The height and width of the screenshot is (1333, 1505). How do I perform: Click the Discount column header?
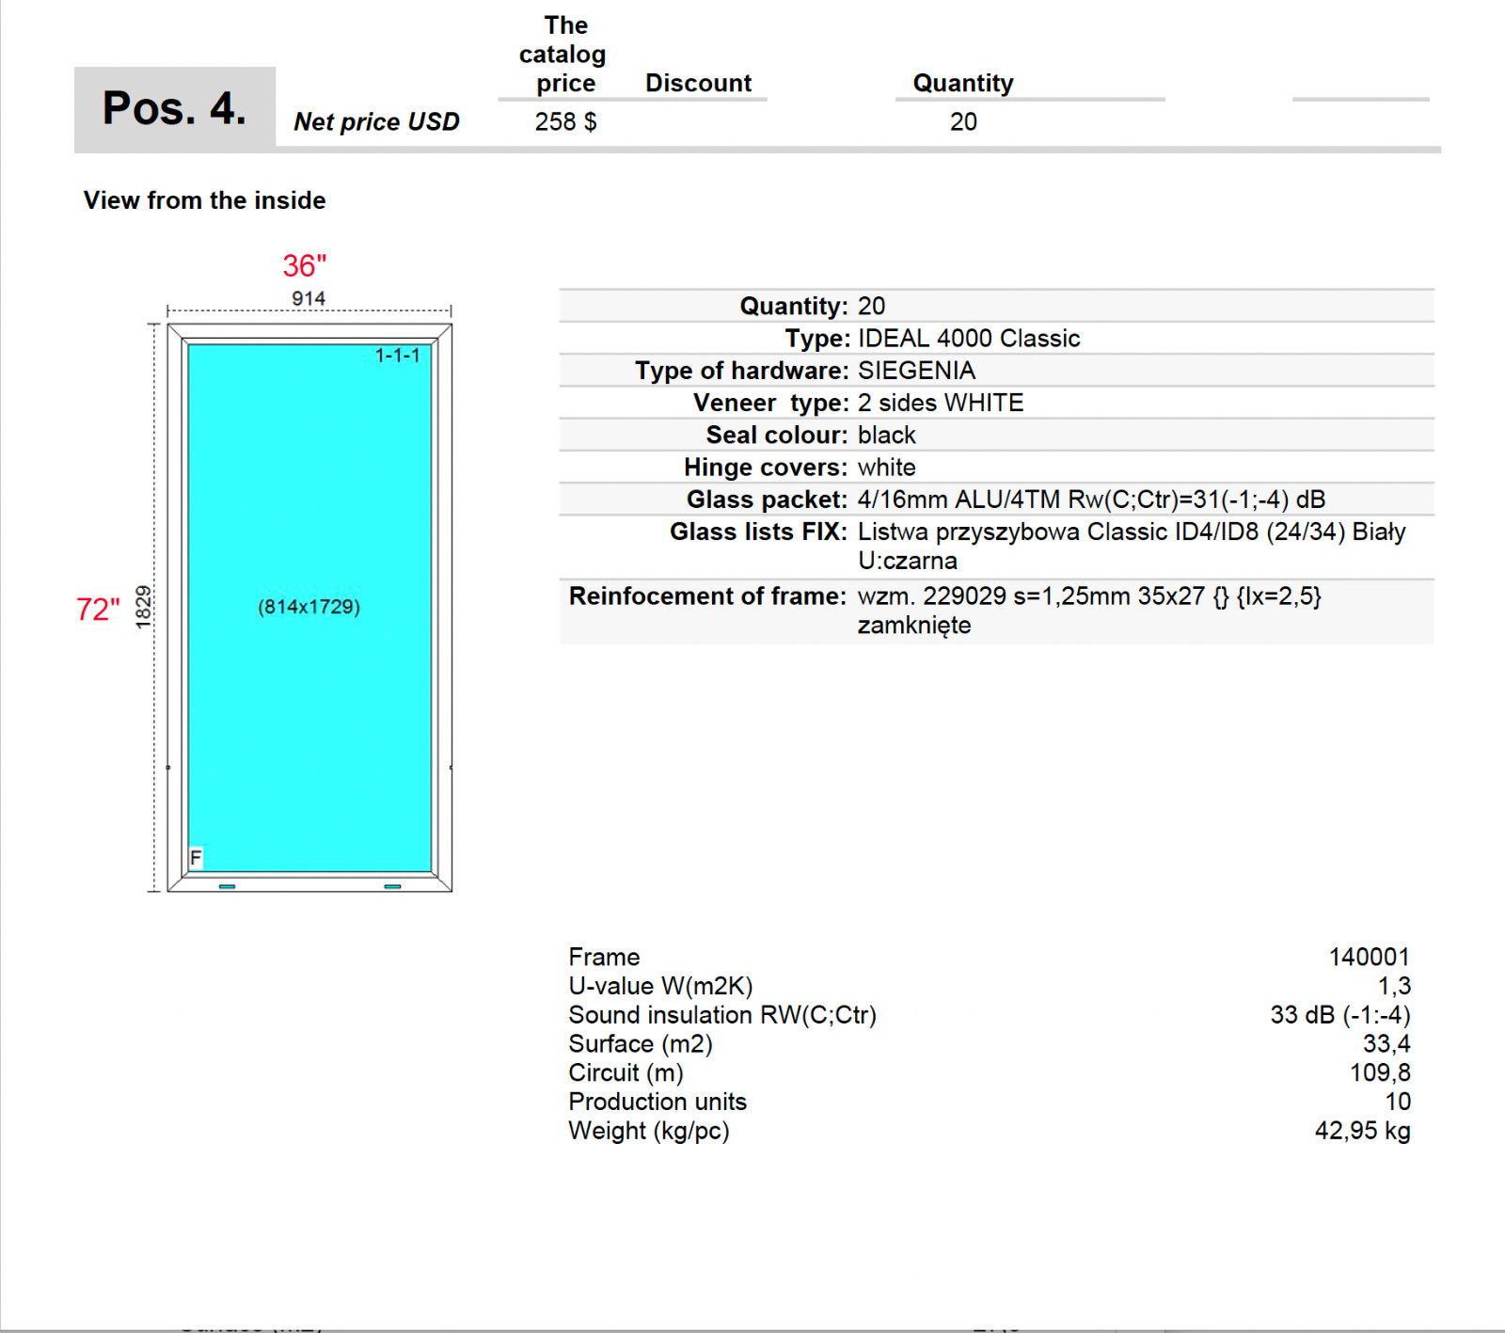pyautogui.click(x=698, y=84)
